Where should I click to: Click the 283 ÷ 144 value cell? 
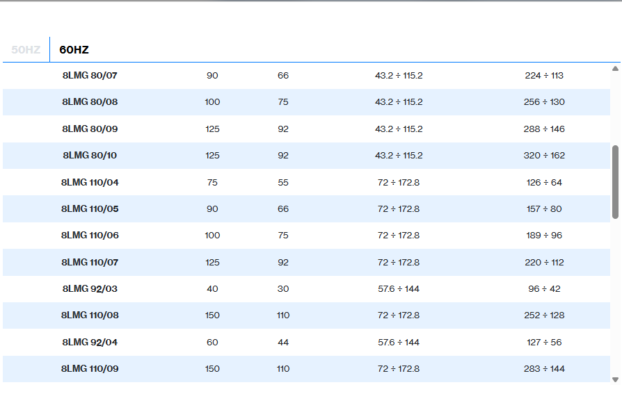[x=544, y=369]
